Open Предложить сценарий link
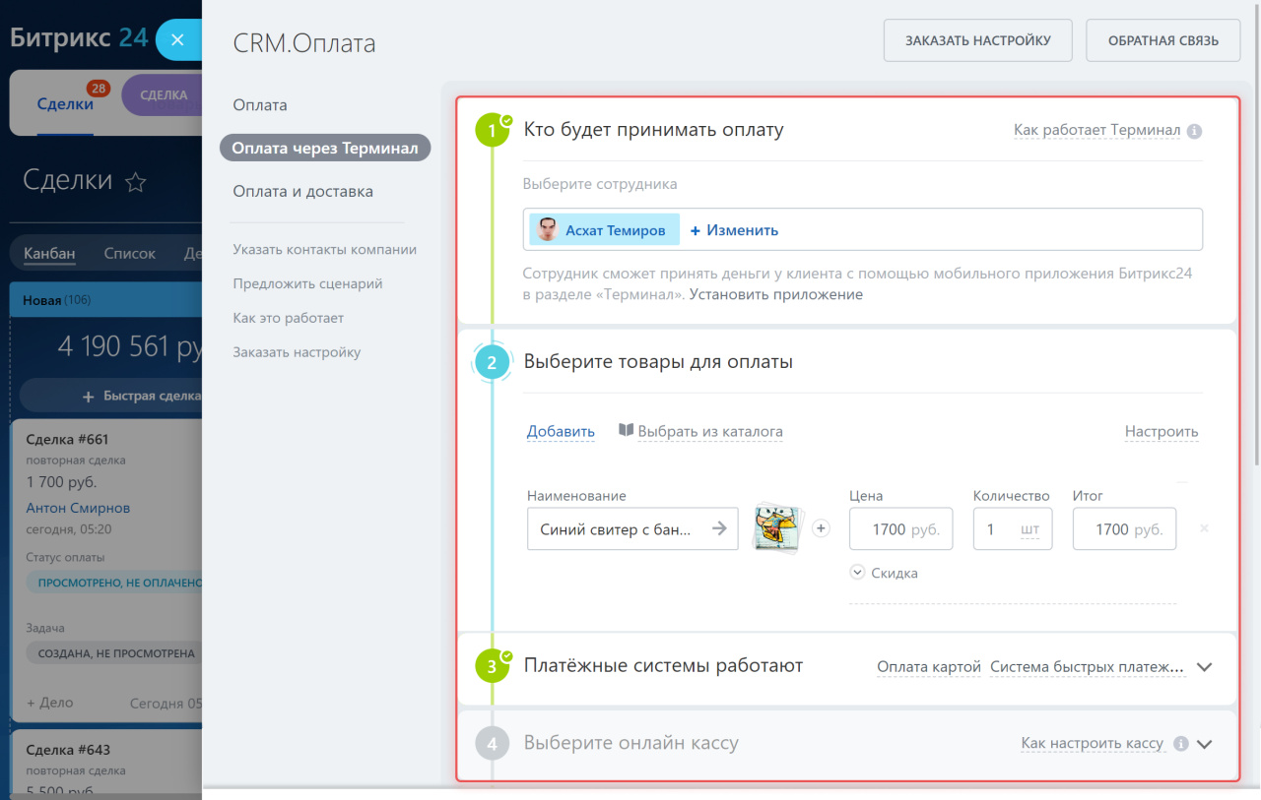The image size is (1261, 800). pyautogui.click(x=308, y=284)
